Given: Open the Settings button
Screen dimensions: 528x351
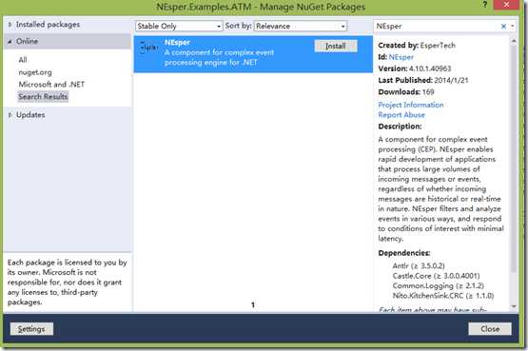Looking at the screenshot, I should coord(31,329).
